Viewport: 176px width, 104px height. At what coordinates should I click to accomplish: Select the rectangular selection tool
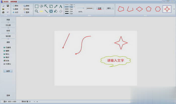click(37, 6)
